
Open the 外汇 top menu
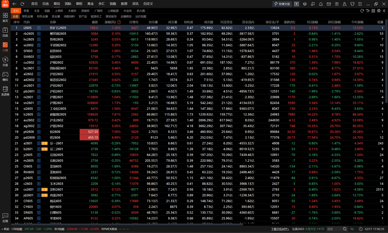[x=102, y=4]
